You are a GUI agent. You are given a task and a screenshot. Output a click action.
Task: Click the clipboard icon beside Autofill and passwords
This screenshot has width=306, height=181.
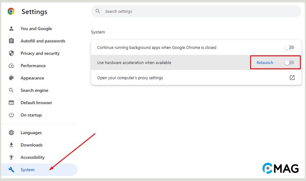click(11, 41)
